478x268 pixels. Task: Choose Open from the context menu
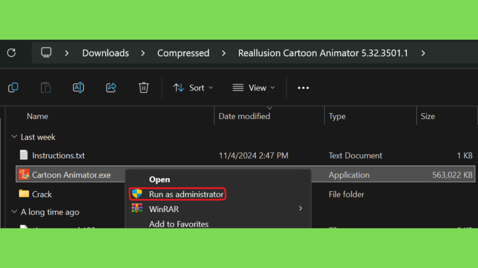(160, 180)
